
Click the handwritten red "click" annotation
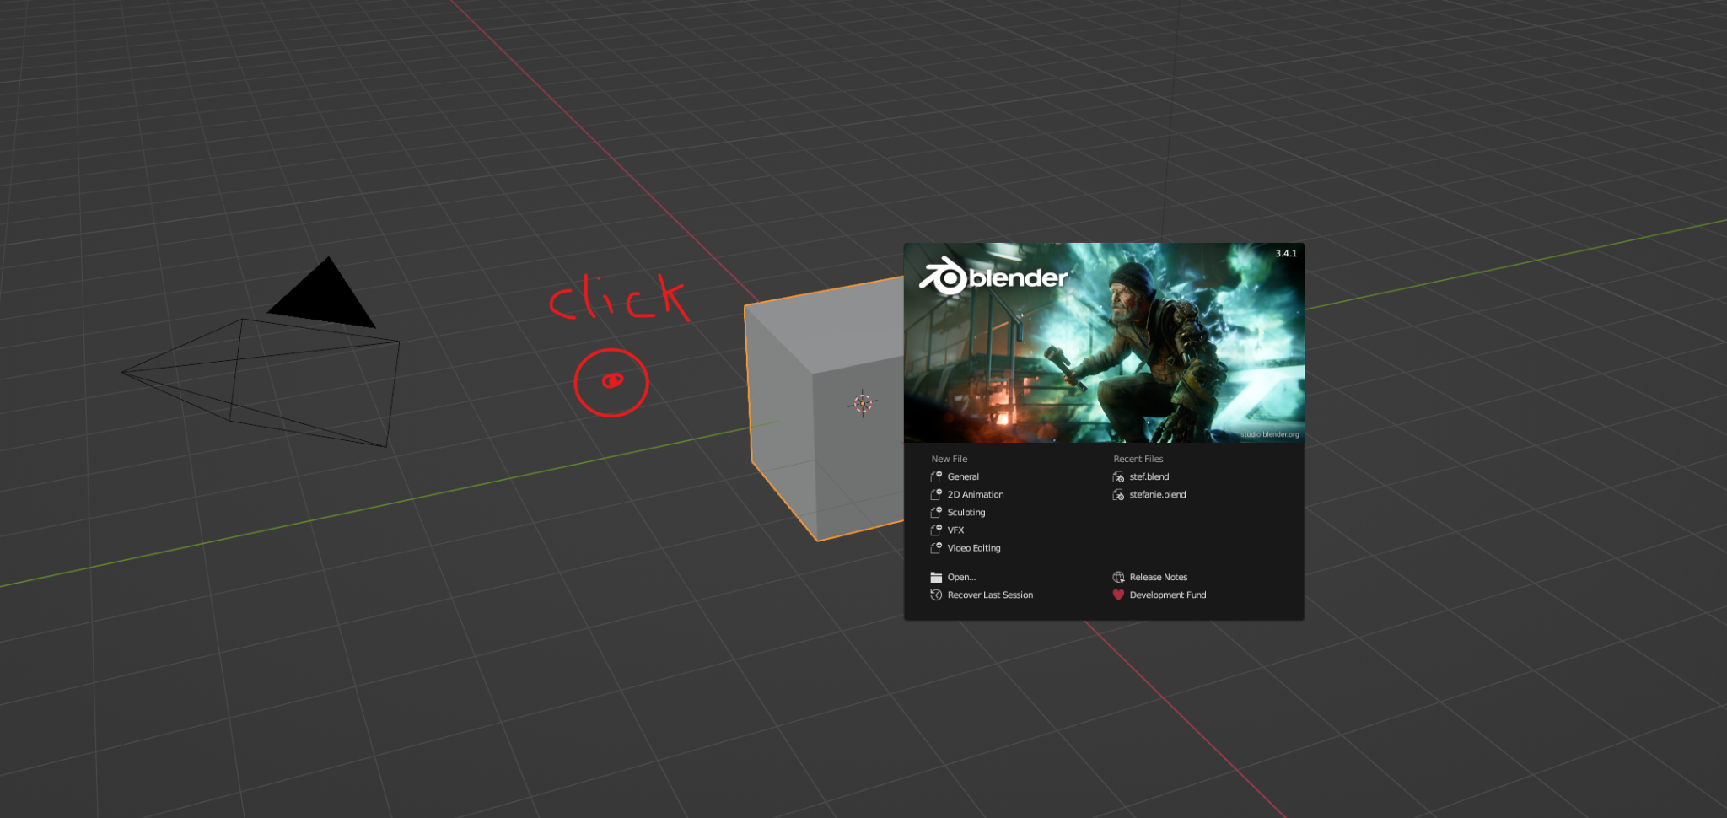[x=620, y=298]
